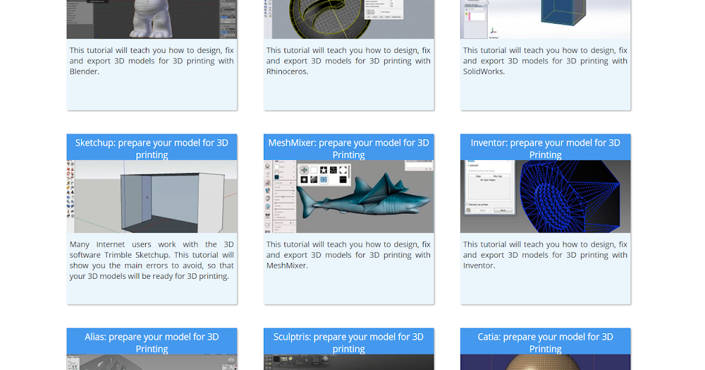Image resolution: width=705 pixels, height=370 pixels.
Task: Open the Alias tutorial title link
Action: (x=152, y=342)
